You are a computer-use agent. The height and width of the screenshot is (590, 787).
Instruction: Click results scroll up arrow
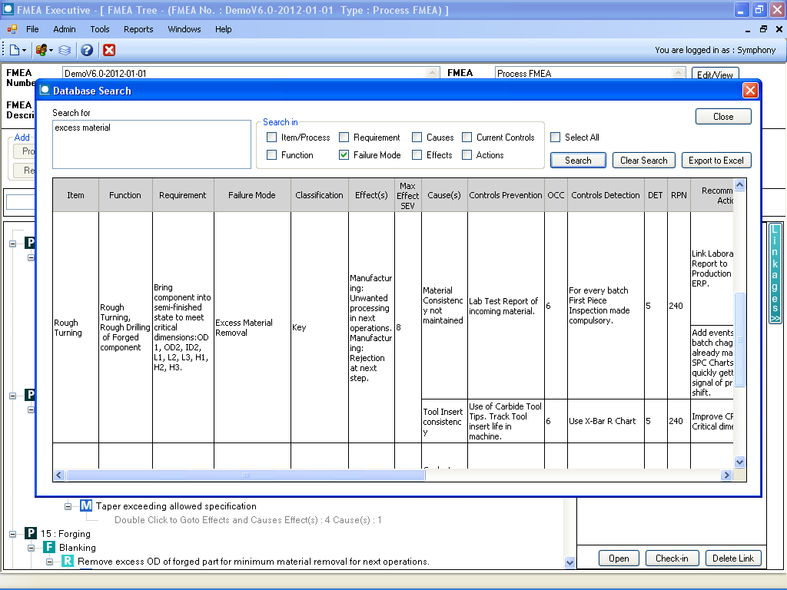click(x=739, y=184)
